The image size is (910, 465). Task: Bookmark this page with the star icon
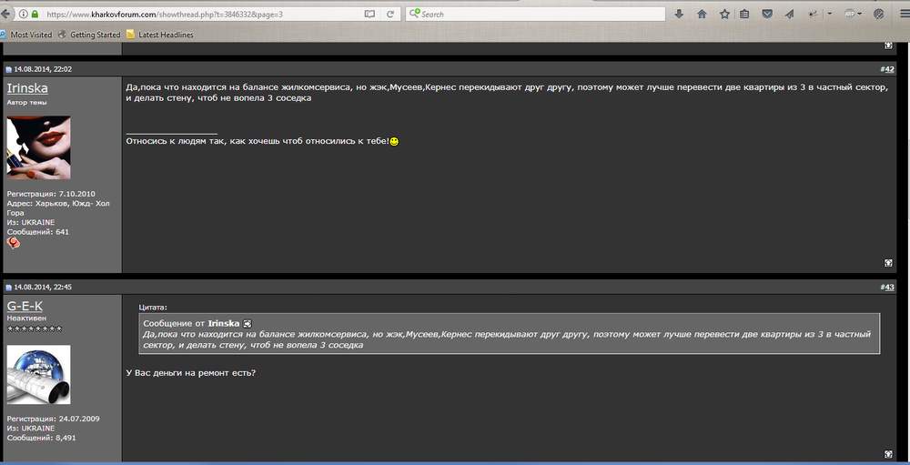click(x=724, y=14)
